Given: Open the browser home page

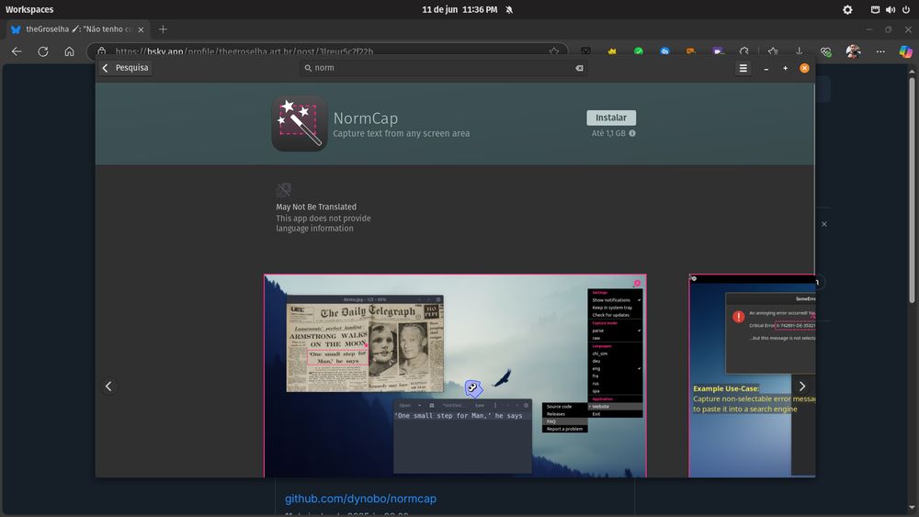Looking at the screenshot, I should tap(69, 51).
